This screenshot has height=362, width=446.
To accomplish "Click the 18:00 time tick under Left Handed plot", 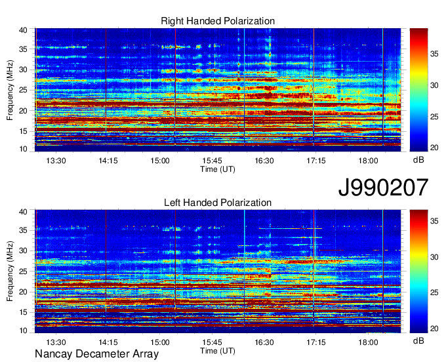I will [x=368, y=342].
